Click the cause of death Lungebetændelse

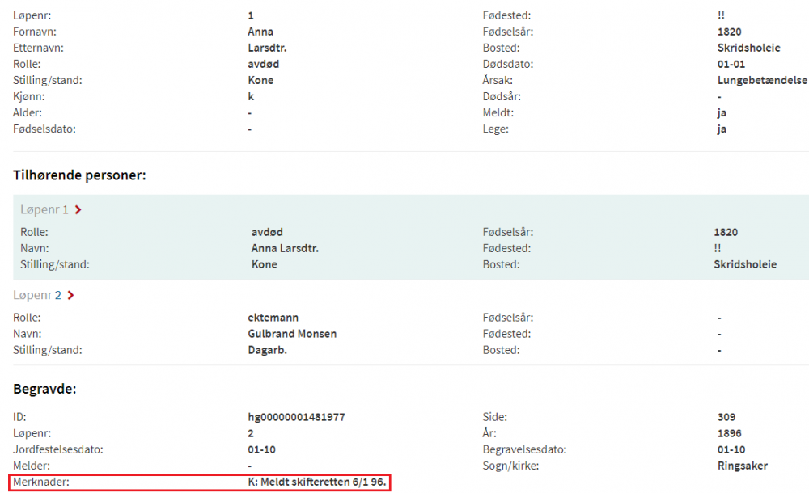click(x=762, y=80)
